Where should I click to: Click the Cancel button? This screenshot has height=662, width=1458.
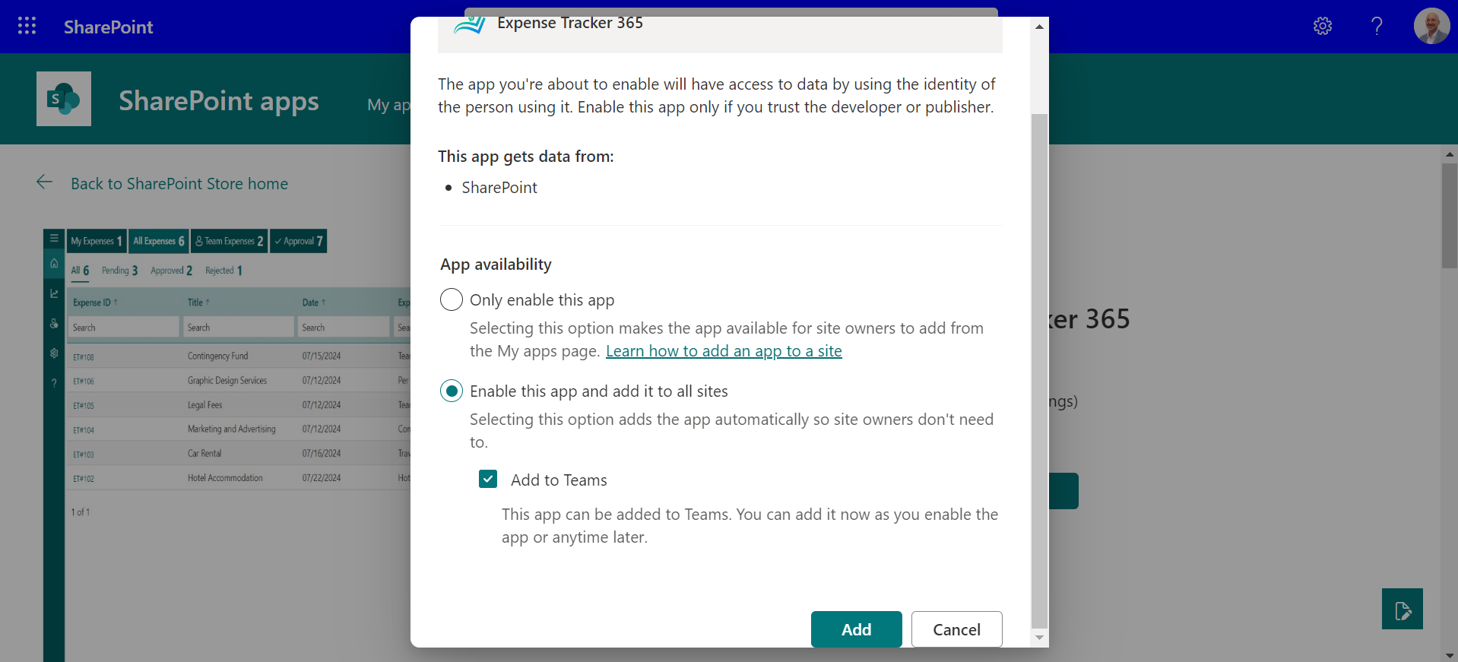click(x=957, y=629)
